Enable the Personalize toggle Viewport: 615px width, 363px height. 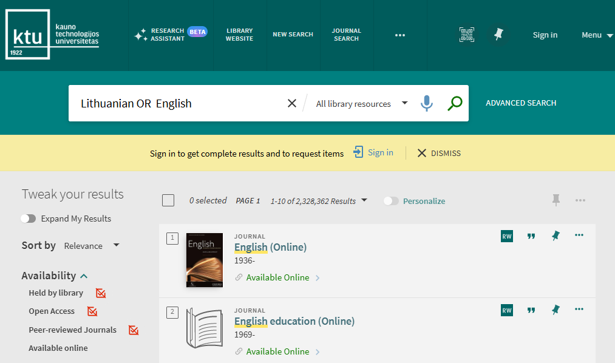click(x=392, y=201)
